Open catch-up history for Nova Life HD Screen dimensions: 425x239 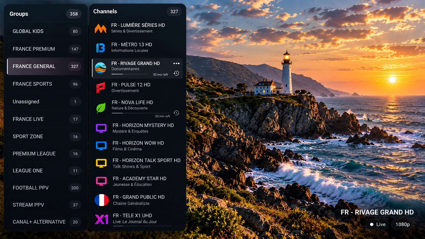click(176, 113)
